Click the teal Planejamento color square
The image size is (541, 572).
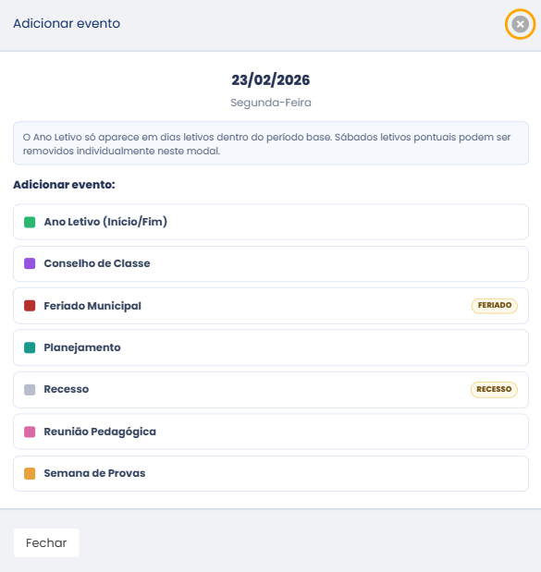[30, 347]
